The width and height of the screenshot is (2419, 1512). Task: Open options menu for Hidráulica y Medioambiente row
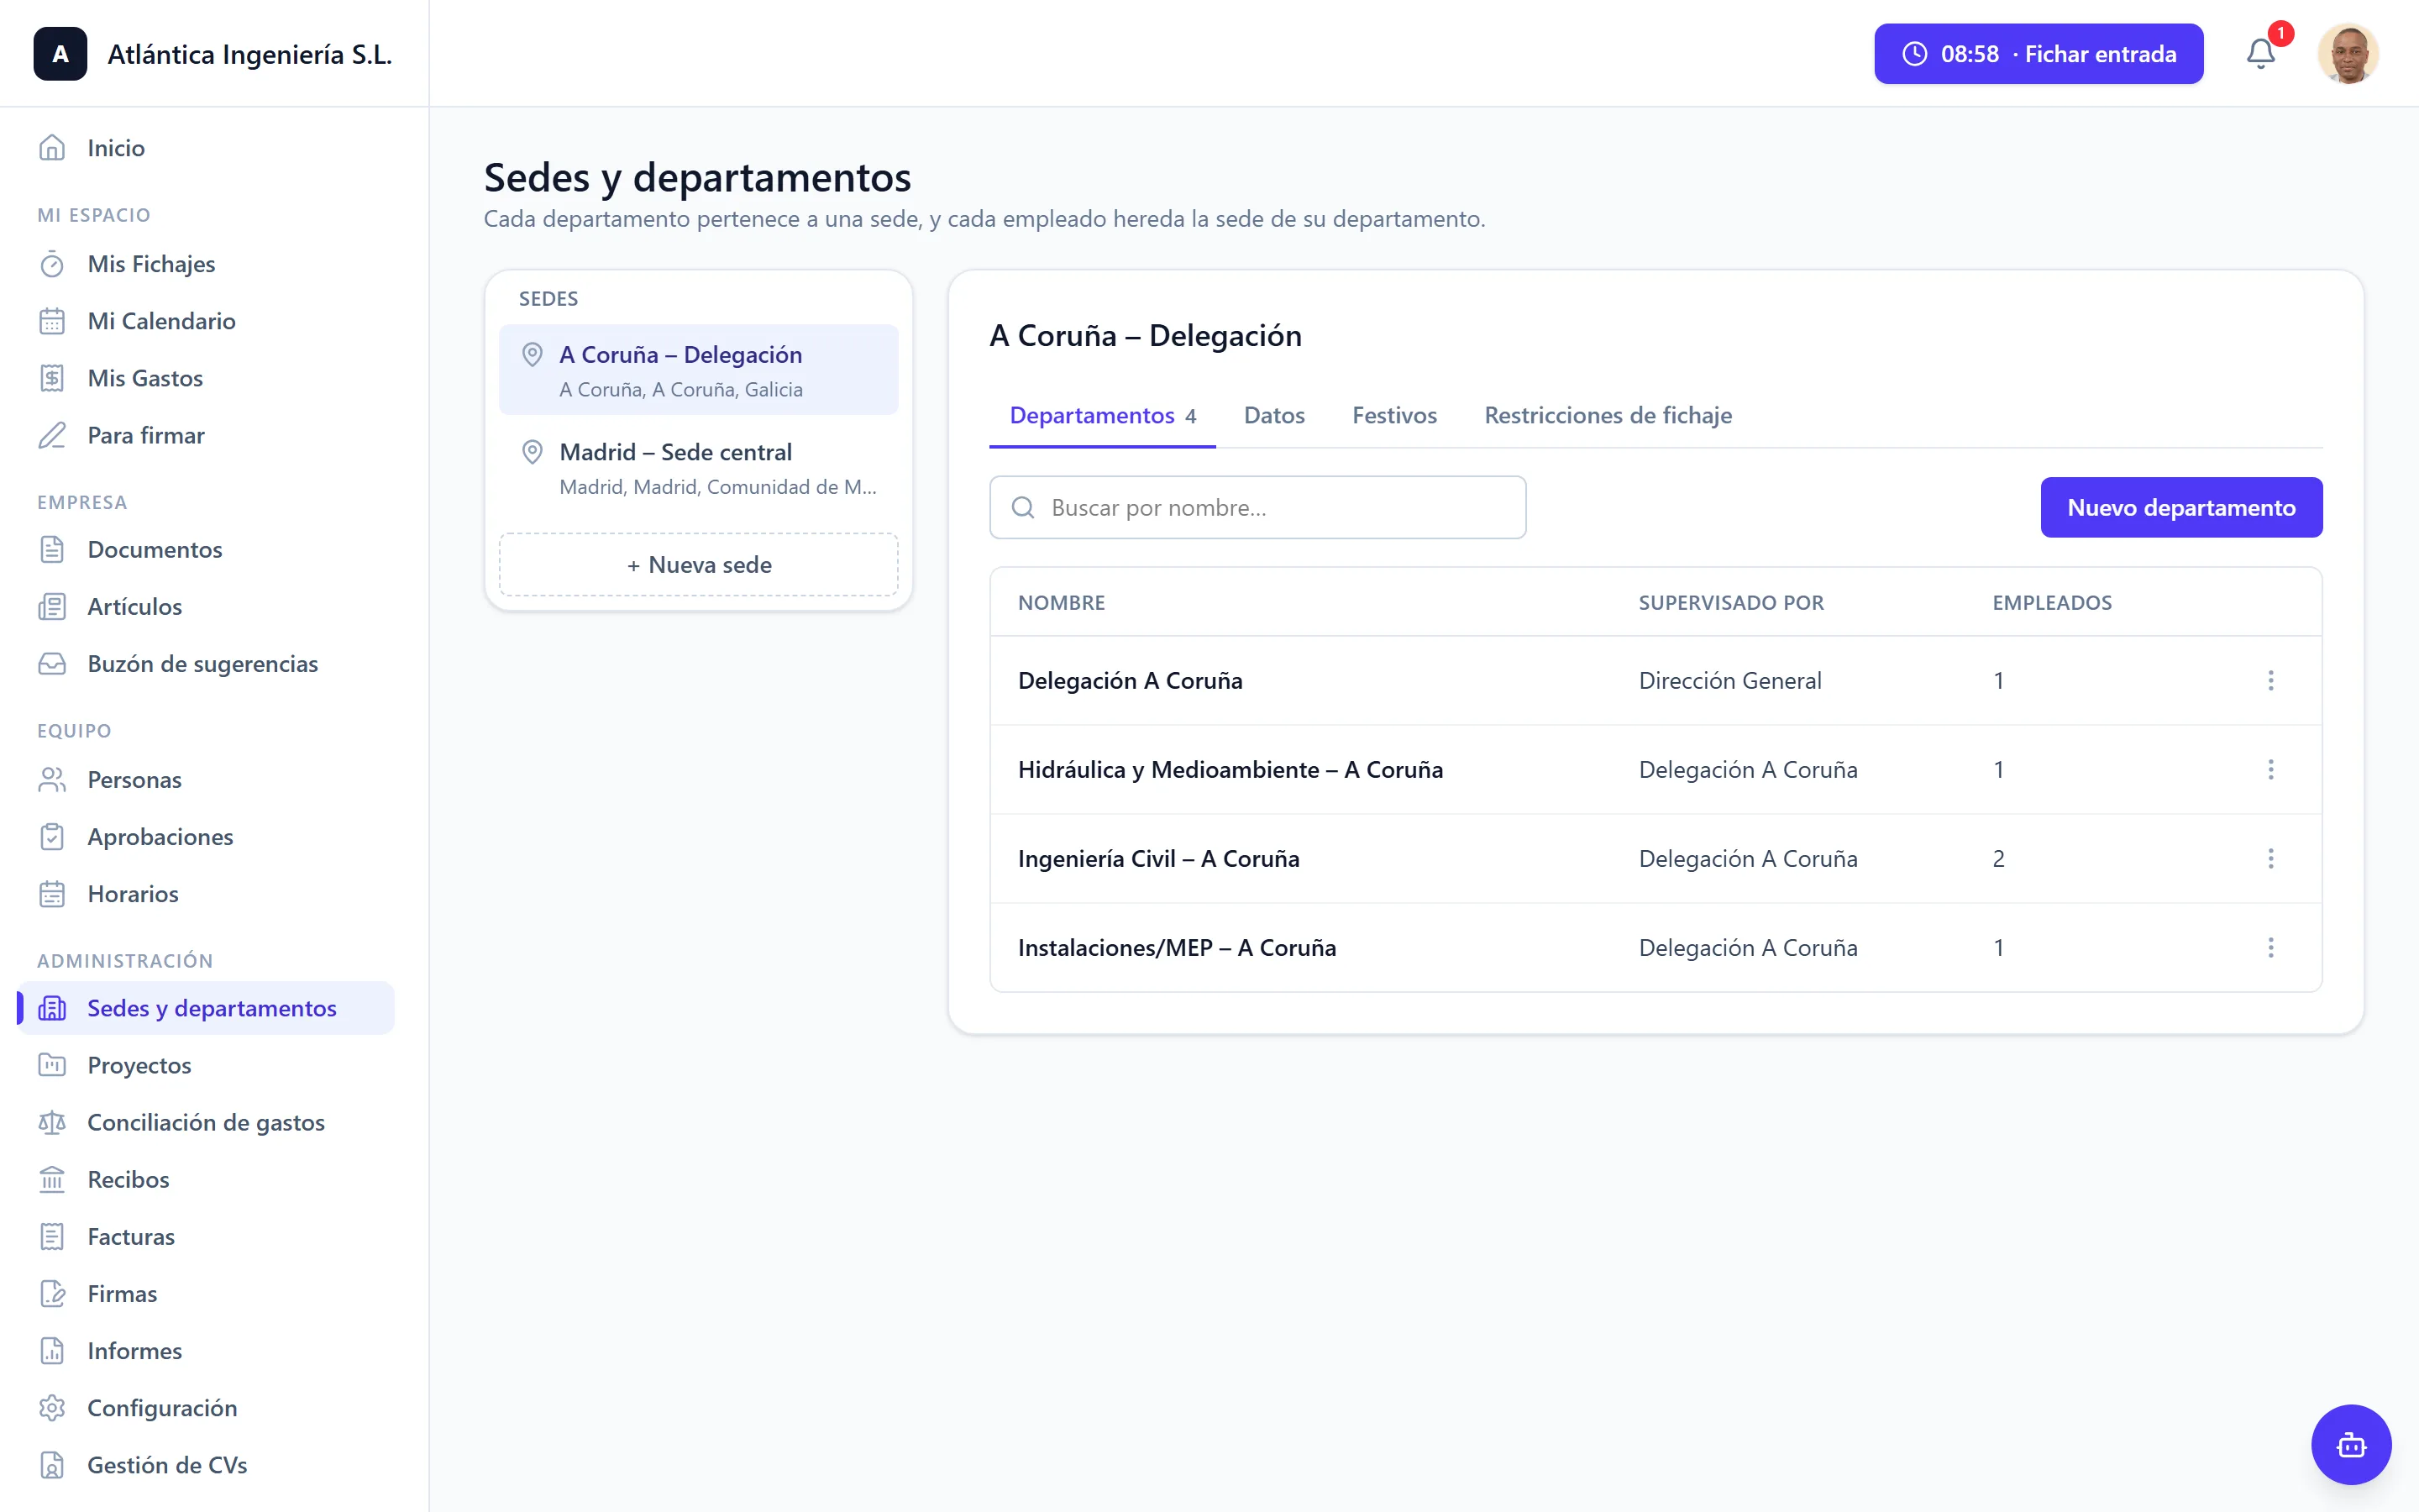point(2270,769)
